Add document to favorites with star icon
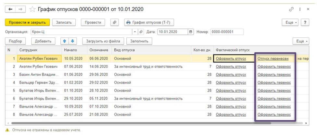Screen dimensions: 317x135 32,9
